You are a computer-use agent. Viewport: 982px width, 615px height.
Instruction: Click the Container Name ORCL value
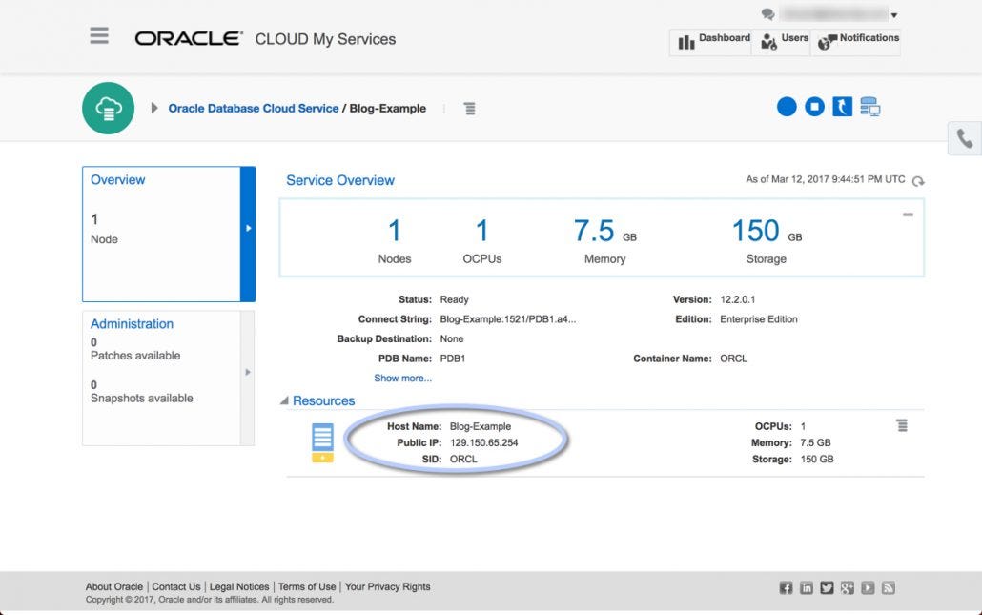[x=733, y=359]
